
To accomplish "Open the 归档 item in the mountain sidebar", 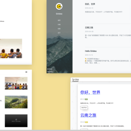I will click(x=59, y=24).
